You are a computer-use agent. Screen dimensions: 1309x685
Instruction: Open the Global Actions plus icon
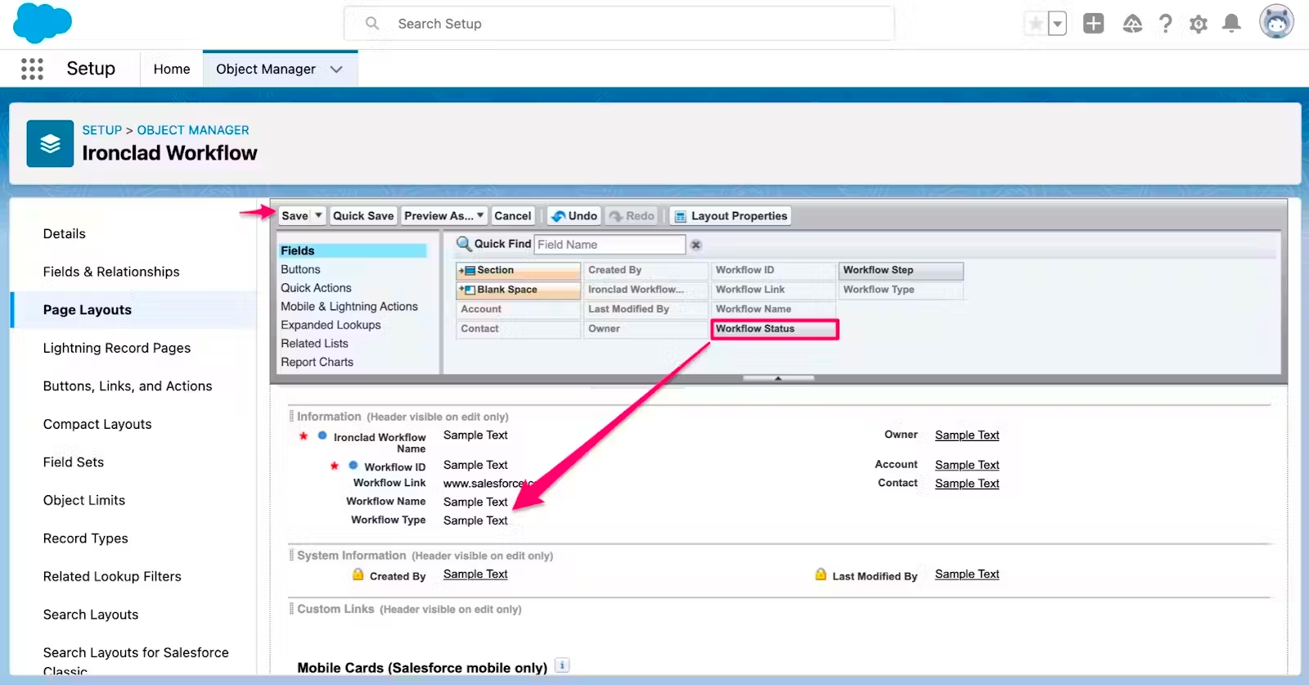1093,24
